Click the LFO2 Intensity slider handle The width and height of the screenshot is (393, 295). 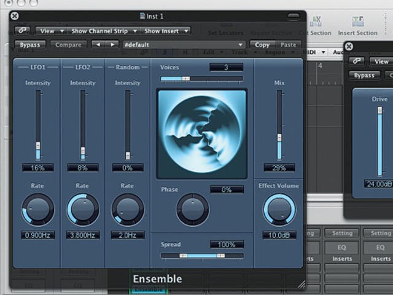pyautogui.click(x=83, y=151)
